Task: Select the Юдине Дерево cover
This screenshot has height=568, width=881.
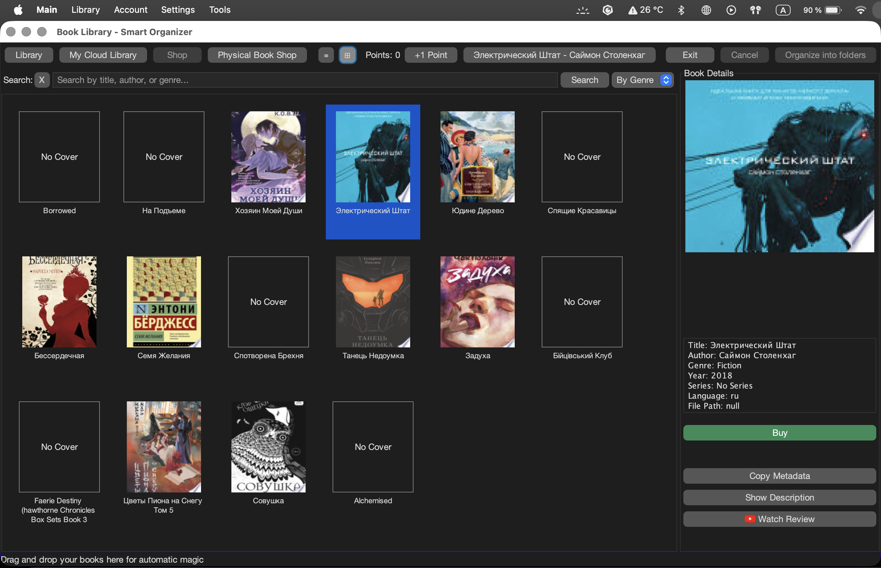Action: pos(477,157)
